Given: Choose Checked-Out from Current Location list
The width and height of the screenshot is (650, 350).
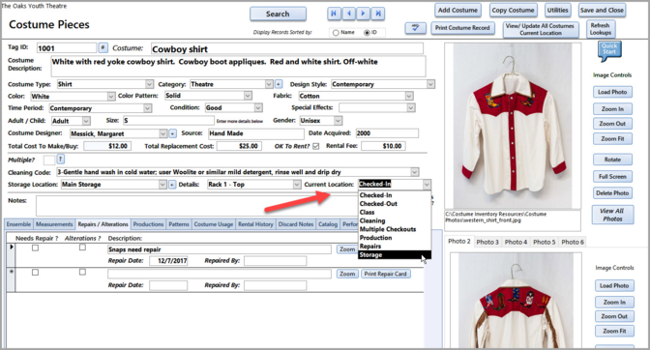Looking at the screenshot, I should click(395, 204).
